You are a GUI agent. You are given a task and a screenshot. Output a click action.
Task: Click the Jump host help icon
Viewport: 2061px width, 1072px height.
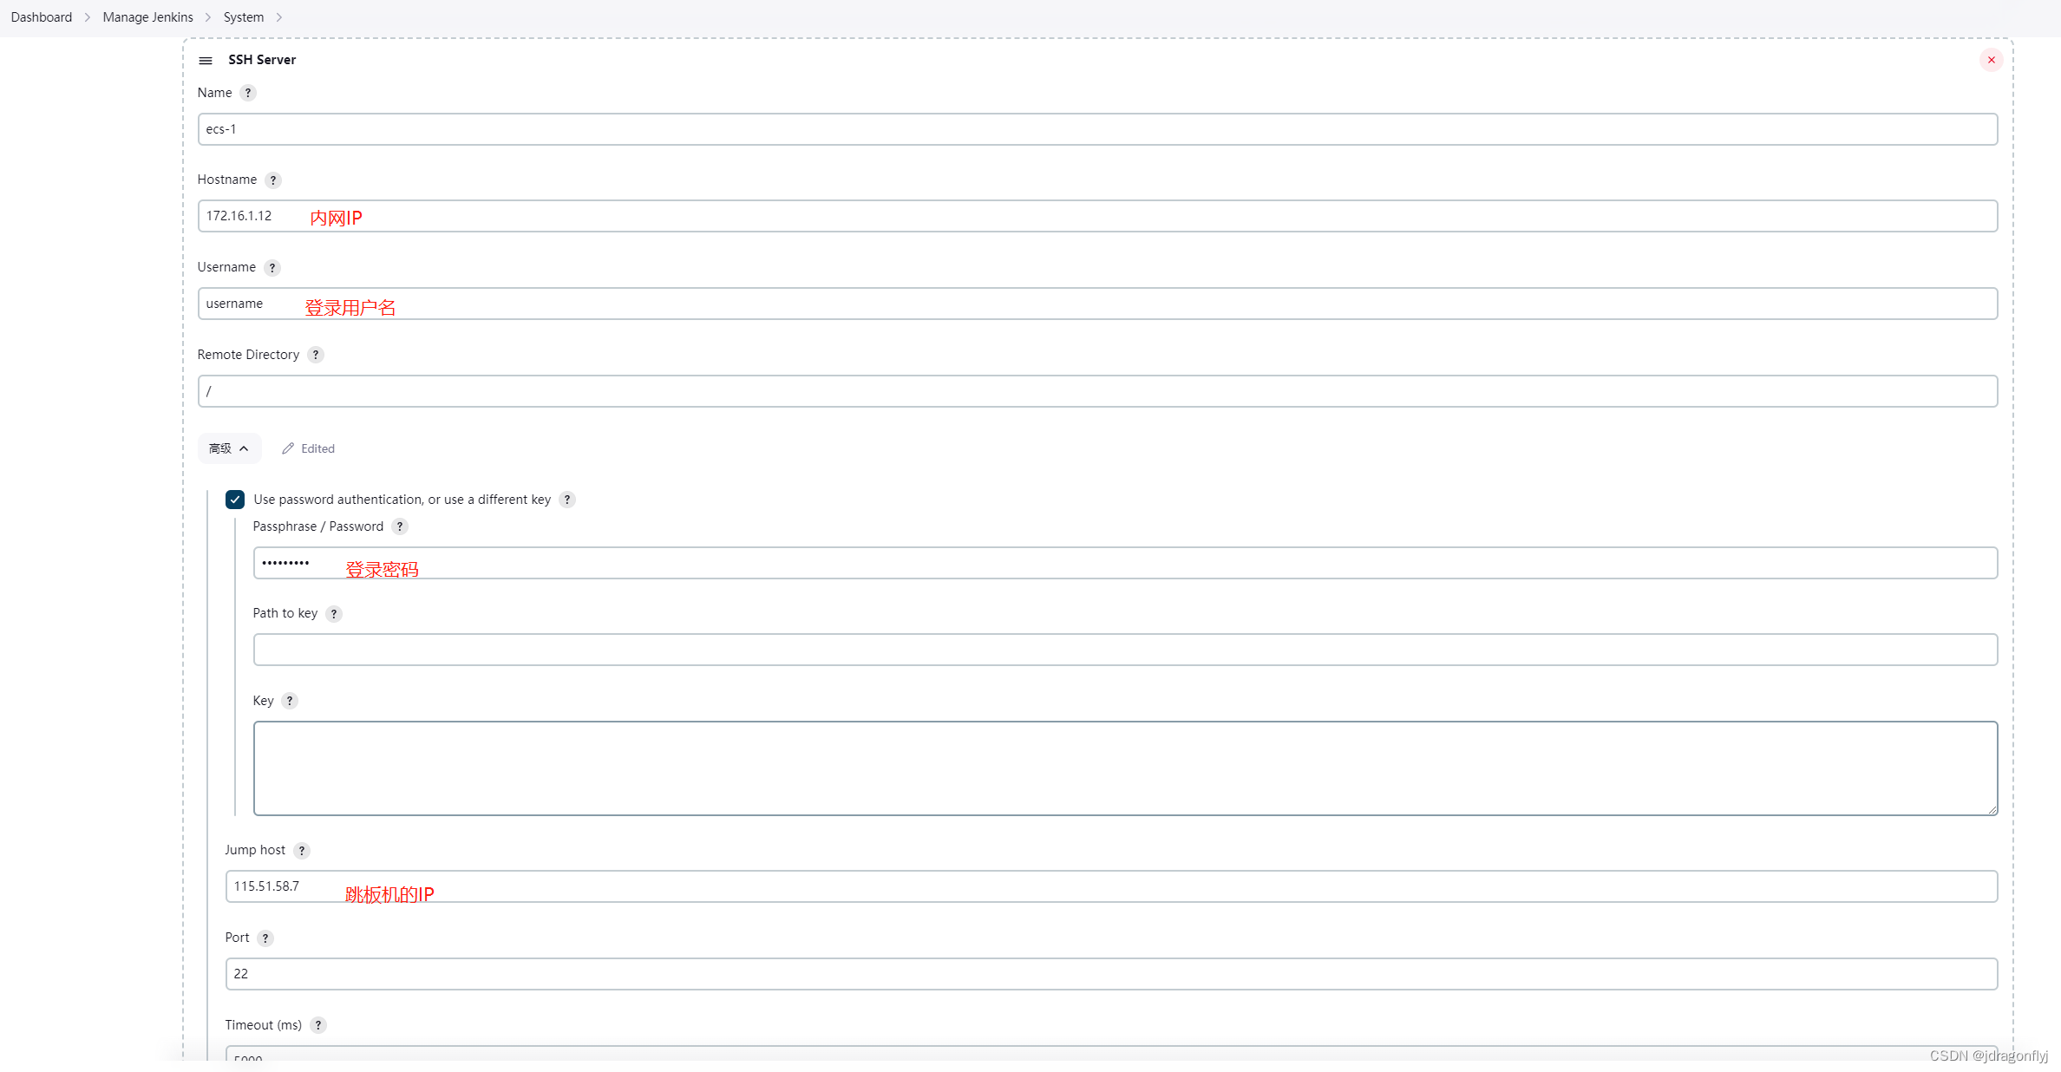[302, 851]
